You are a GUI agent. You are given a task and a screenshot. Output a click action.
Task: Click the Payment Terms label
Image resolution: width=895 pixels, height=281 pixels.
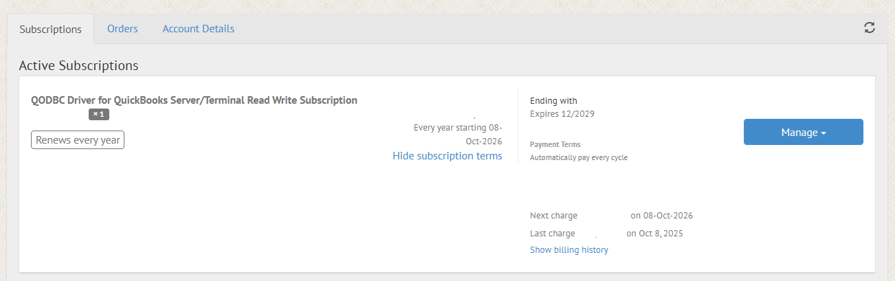[x=555, y=144]
